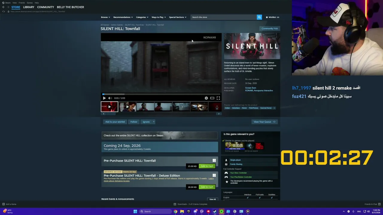
Task: Open Escape the Backrooms similar game
Action: pos(234,146)
